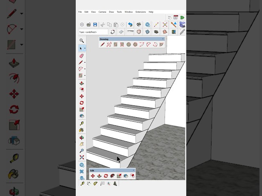Open the View menu

coord(93,12)
